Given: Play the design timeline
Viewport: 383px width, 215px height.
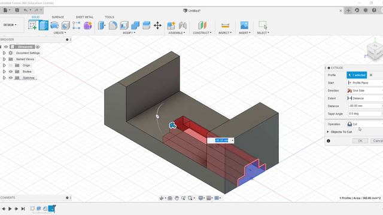Looking at the screenshot, I should click(10, 208).
